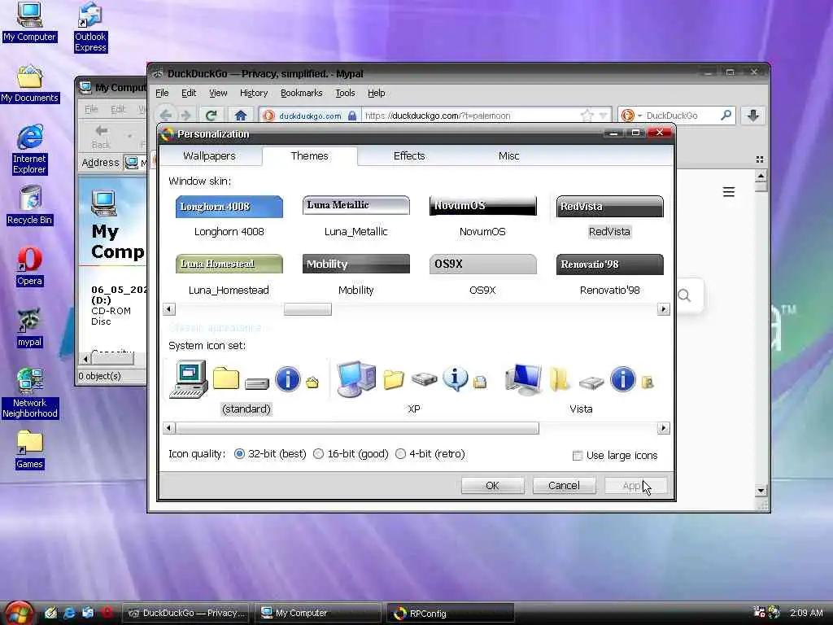Open the browser downloads arrow button
This screenshot has width=833, height=625.
click(752, 116)
